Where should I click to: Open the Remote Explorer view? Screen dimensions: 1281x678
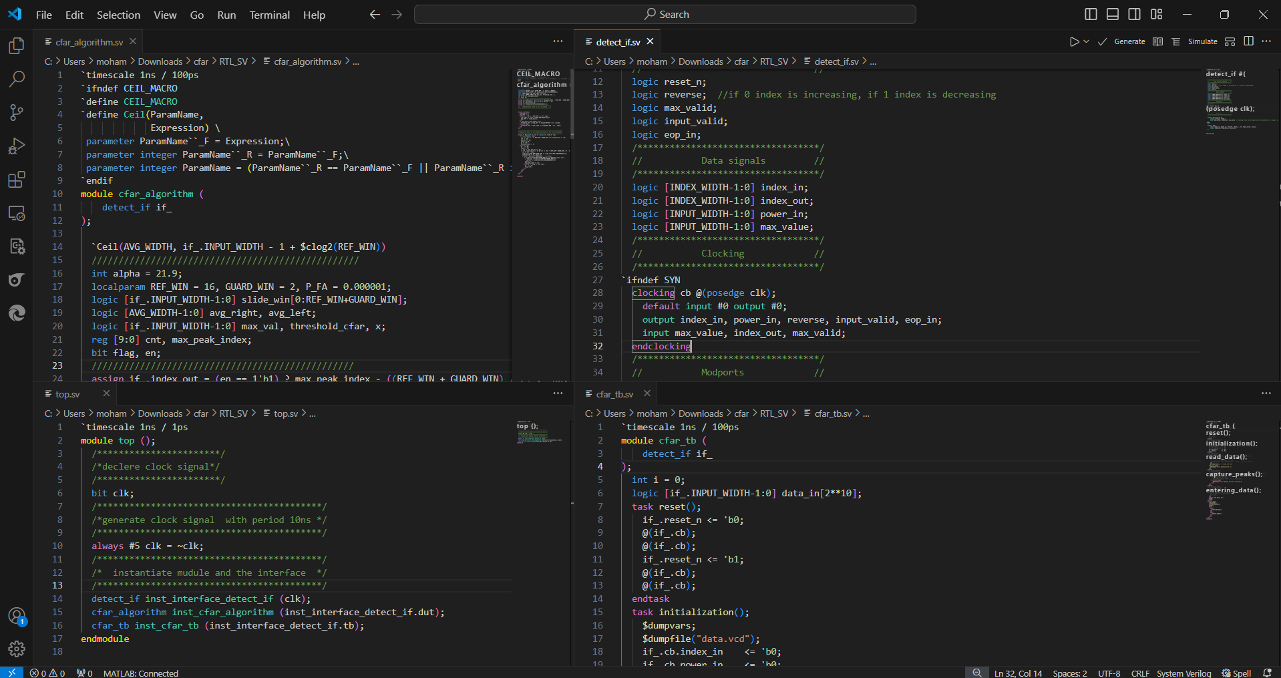(17, 213)
